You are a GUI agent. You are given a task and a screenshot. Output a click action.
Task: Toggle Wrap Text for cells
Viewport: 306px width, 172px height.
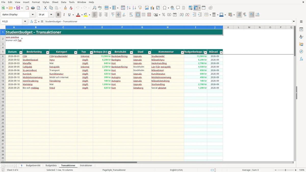click(131, 15)
